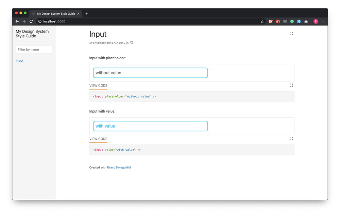This screenshot has width=340, height=216.
Task: Focus the 'without value' placeholder input
Action: pos(150,73)
